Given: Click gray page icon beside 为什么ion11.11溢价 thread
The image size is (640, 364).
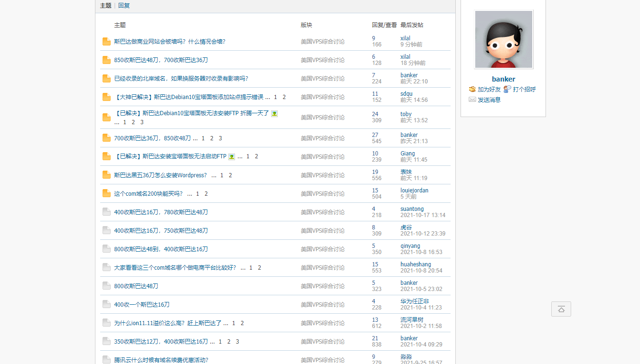Looking at the screenshot, I should click(x=106, y=323).
